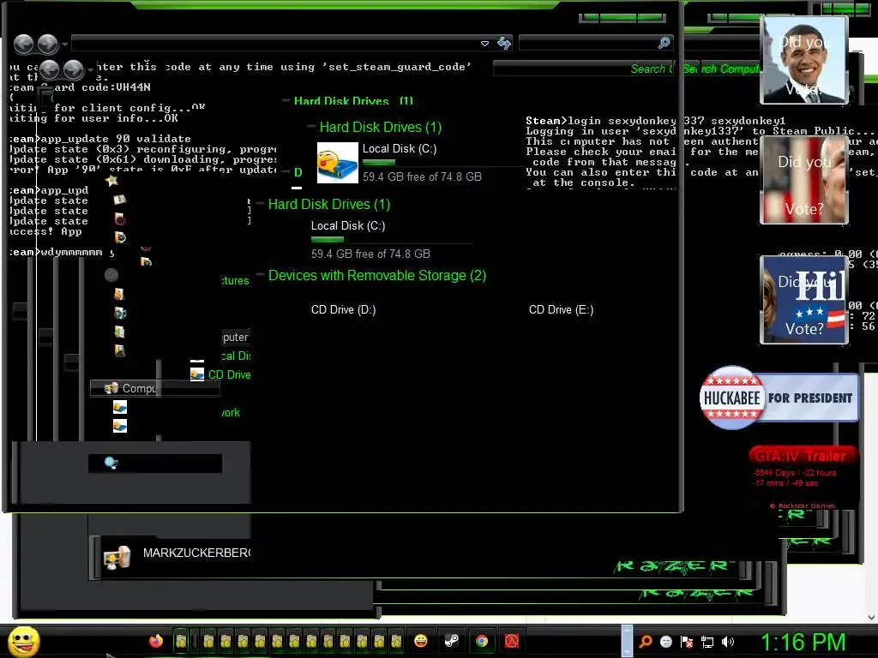Select CD Drive (D:)

click(x=343, y=310)
